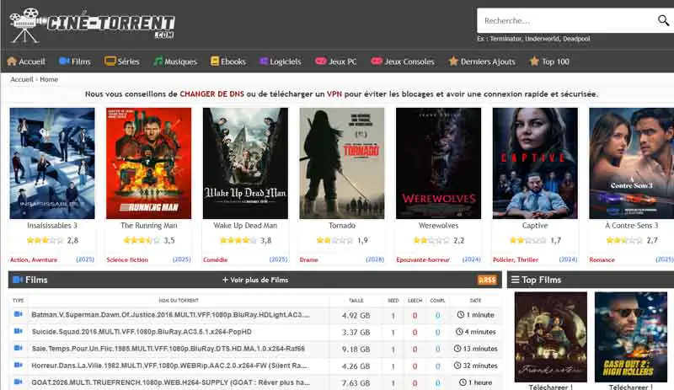
Task: Click Voir plus de Films
Action: pos(255,280)
